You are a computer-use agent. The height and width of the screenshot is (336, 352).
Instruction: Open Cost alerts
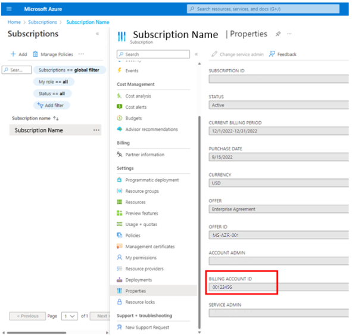[x=136, y=107]
